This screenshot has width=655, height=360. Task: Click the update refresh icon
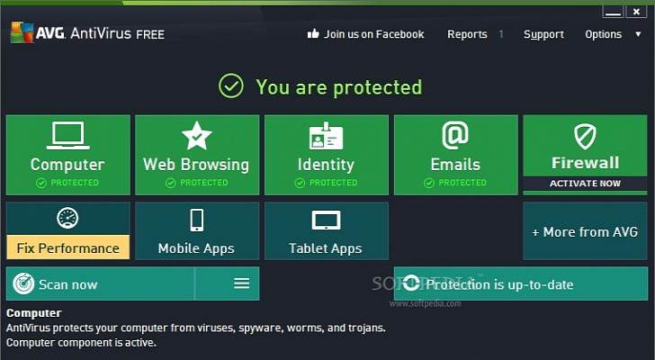[410, 284]
